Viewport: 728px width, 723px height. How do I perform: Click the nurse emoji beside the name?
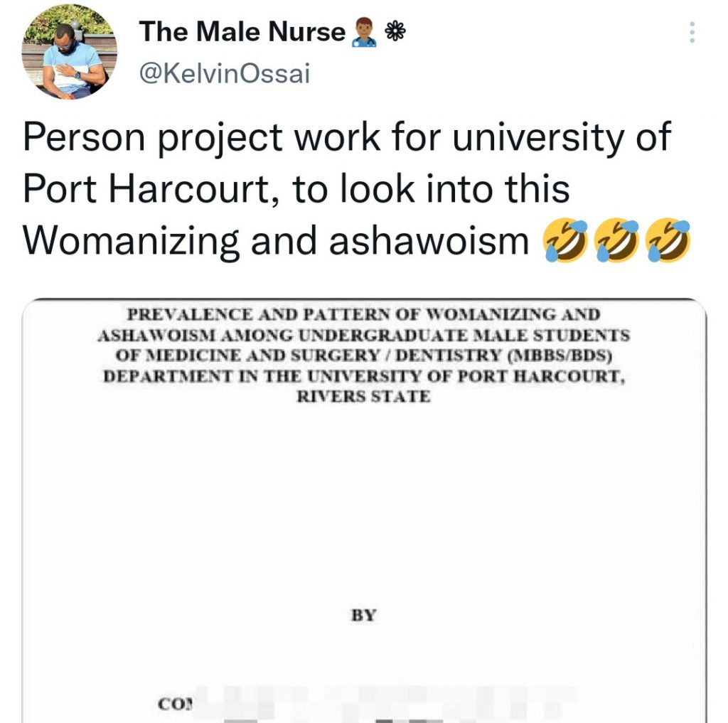363,32
